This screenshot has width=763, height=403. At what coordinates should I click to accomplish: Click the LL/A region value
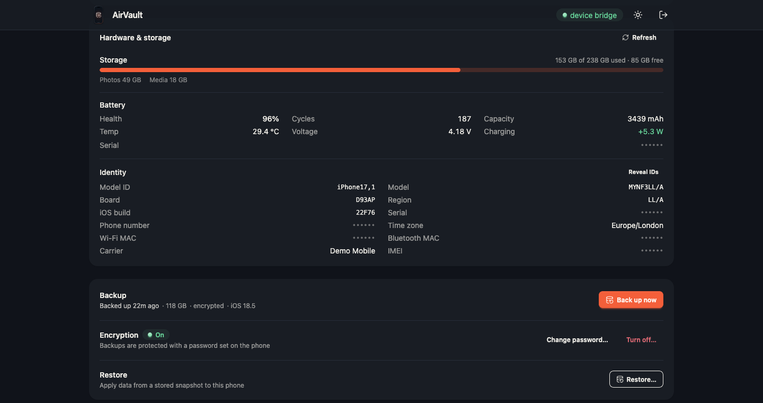pyautogui.click(x=655, y=200)
